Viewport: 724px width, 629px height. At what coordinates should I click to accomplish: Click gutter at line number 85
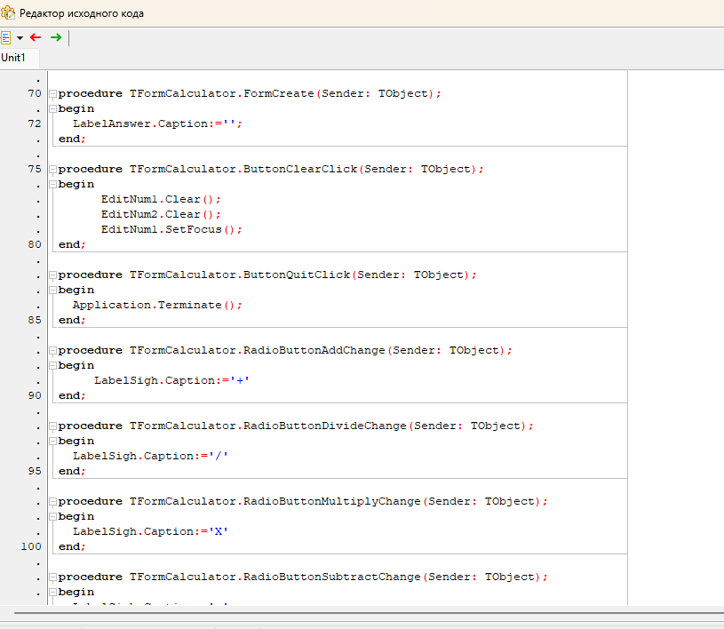pos(35,320)
